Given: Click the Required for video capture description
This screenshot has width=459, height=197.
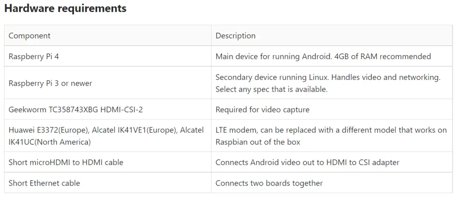Looking at the screenshot, I should [262, 109].
